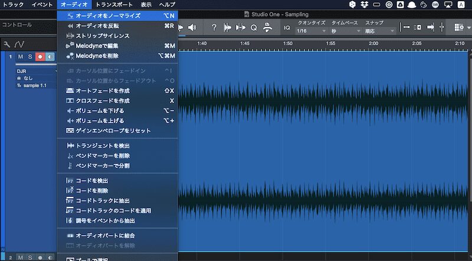Click the A input source icon
This screenshot has width=472, height=261.
461,5
